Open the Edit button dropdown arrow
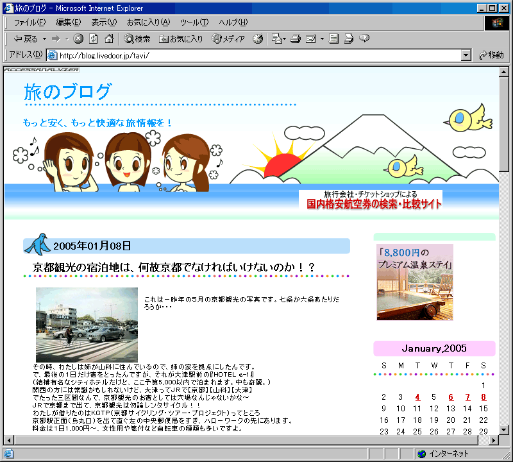Viewport: 513px width, 462px height. point(322,39)
